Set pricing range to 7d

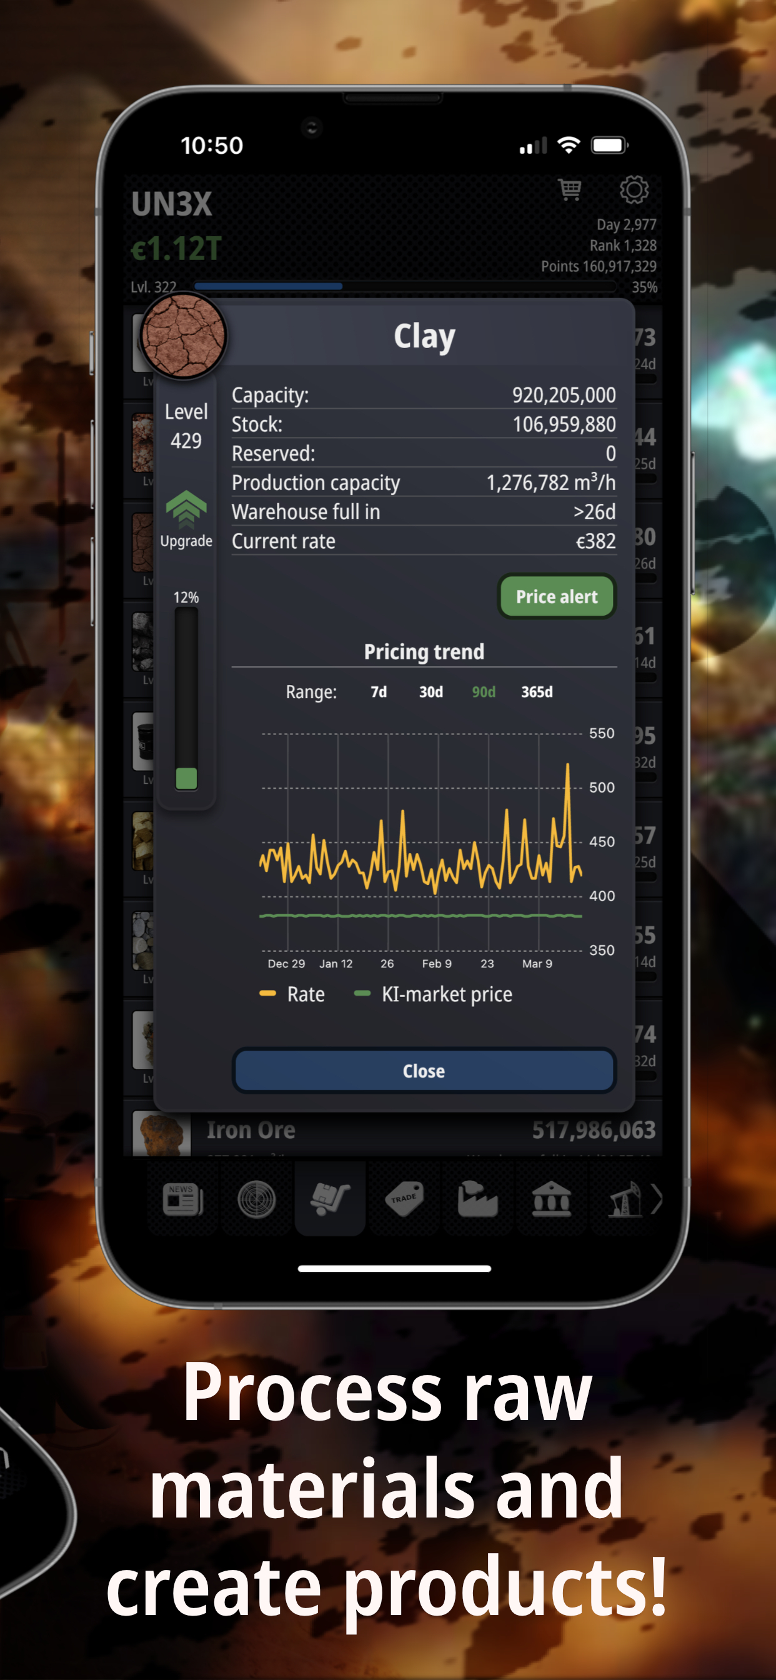click(378, 692)
